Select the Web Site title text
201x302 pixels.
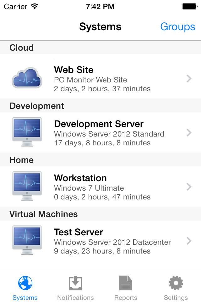[x=74, y=70]
